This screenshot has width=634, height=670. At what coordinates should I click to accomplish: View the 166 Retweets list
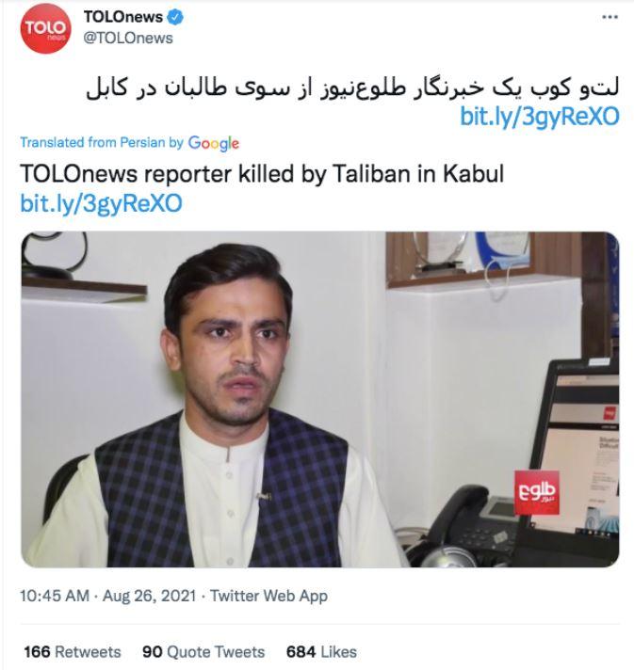point(73,652)
